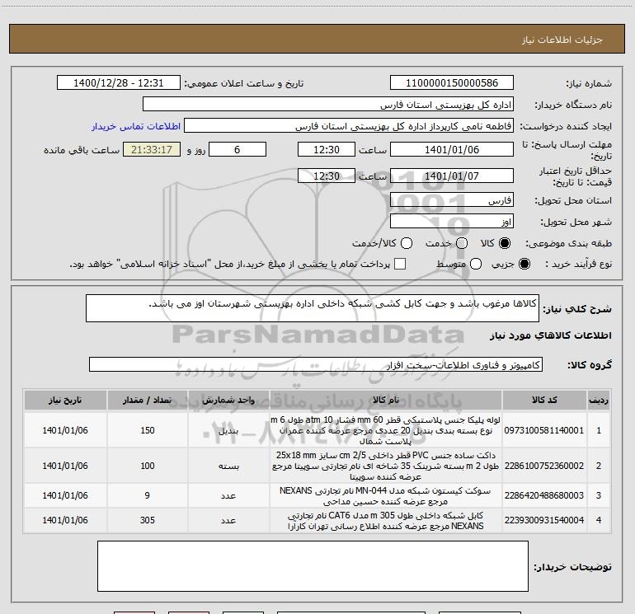Click the تاریخ نیاز column header

coord(65,400)
